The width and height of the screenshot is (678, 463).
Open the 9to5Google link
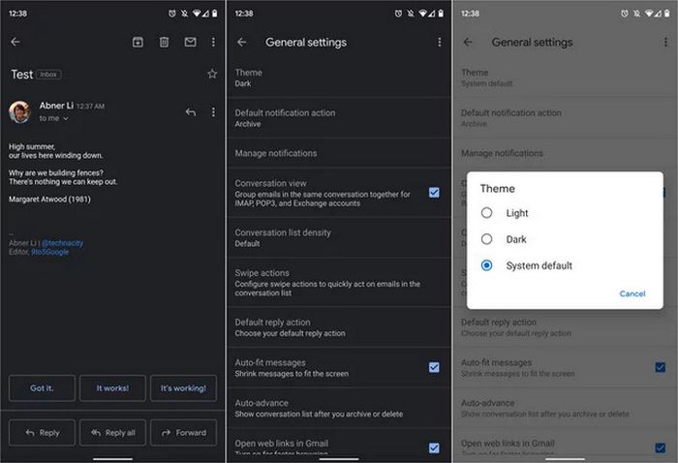[x=49, y=252]
